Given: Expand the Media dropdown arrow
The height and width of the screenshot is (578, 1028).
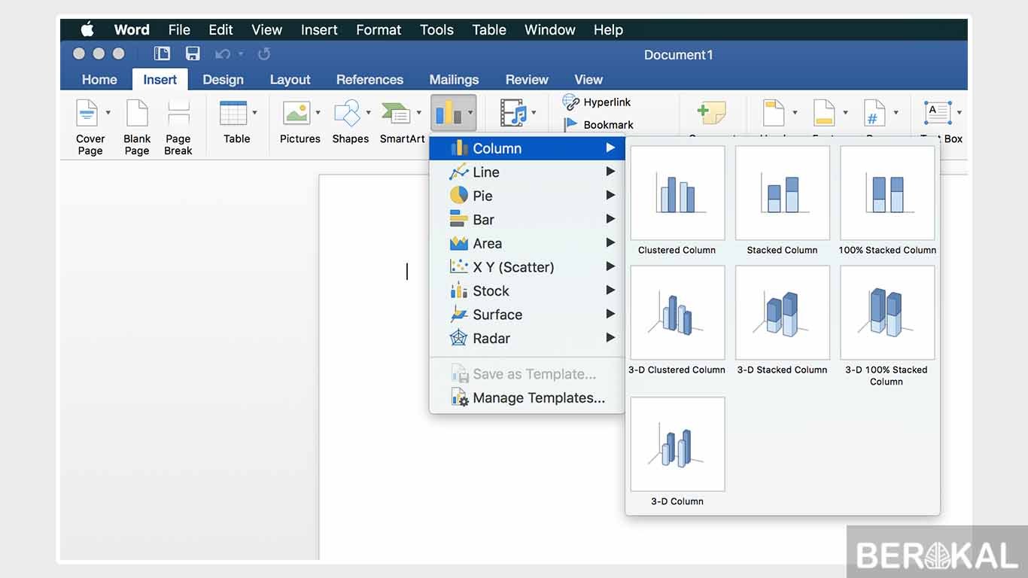Looking at the screenshot, I should pos(534,113).
